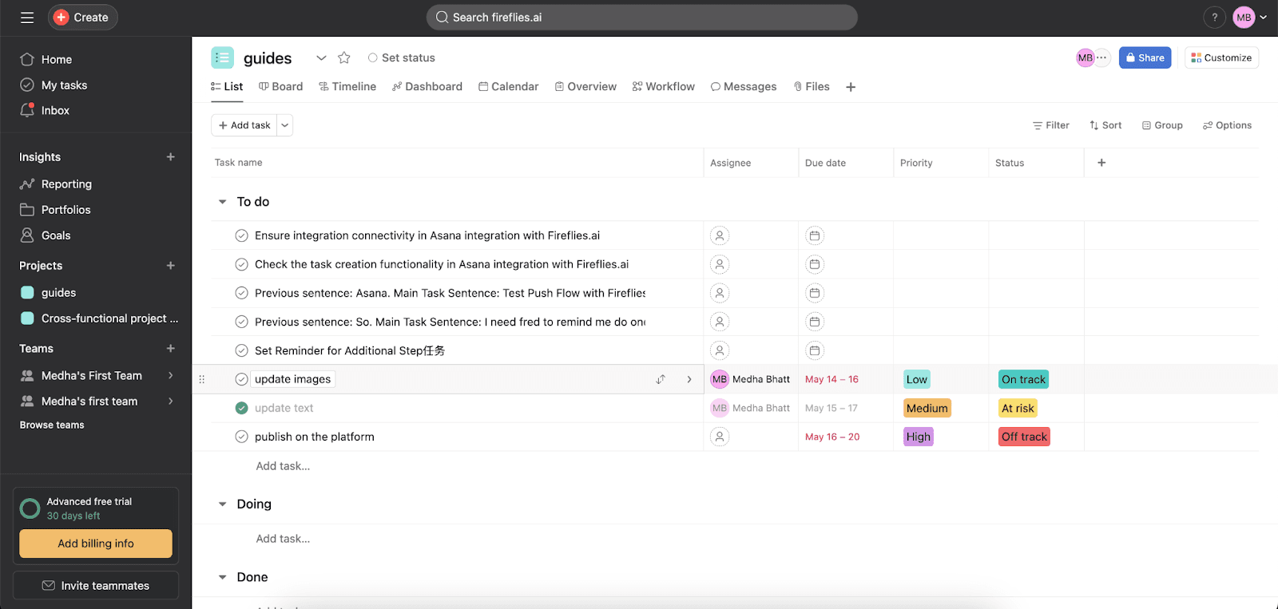
Task: Mark publish on the platform complete
Action: coord(242,437)
